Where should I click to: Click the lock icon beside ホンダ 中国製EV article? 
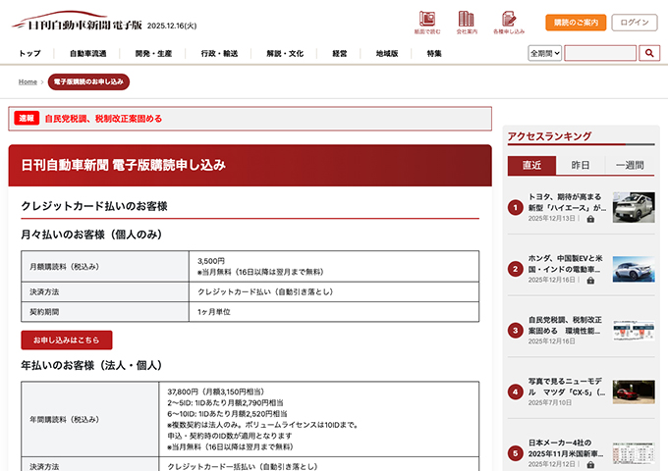click(x=590, y=281)
